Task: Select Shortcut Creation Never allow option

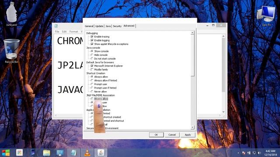Action: (92, 92)
